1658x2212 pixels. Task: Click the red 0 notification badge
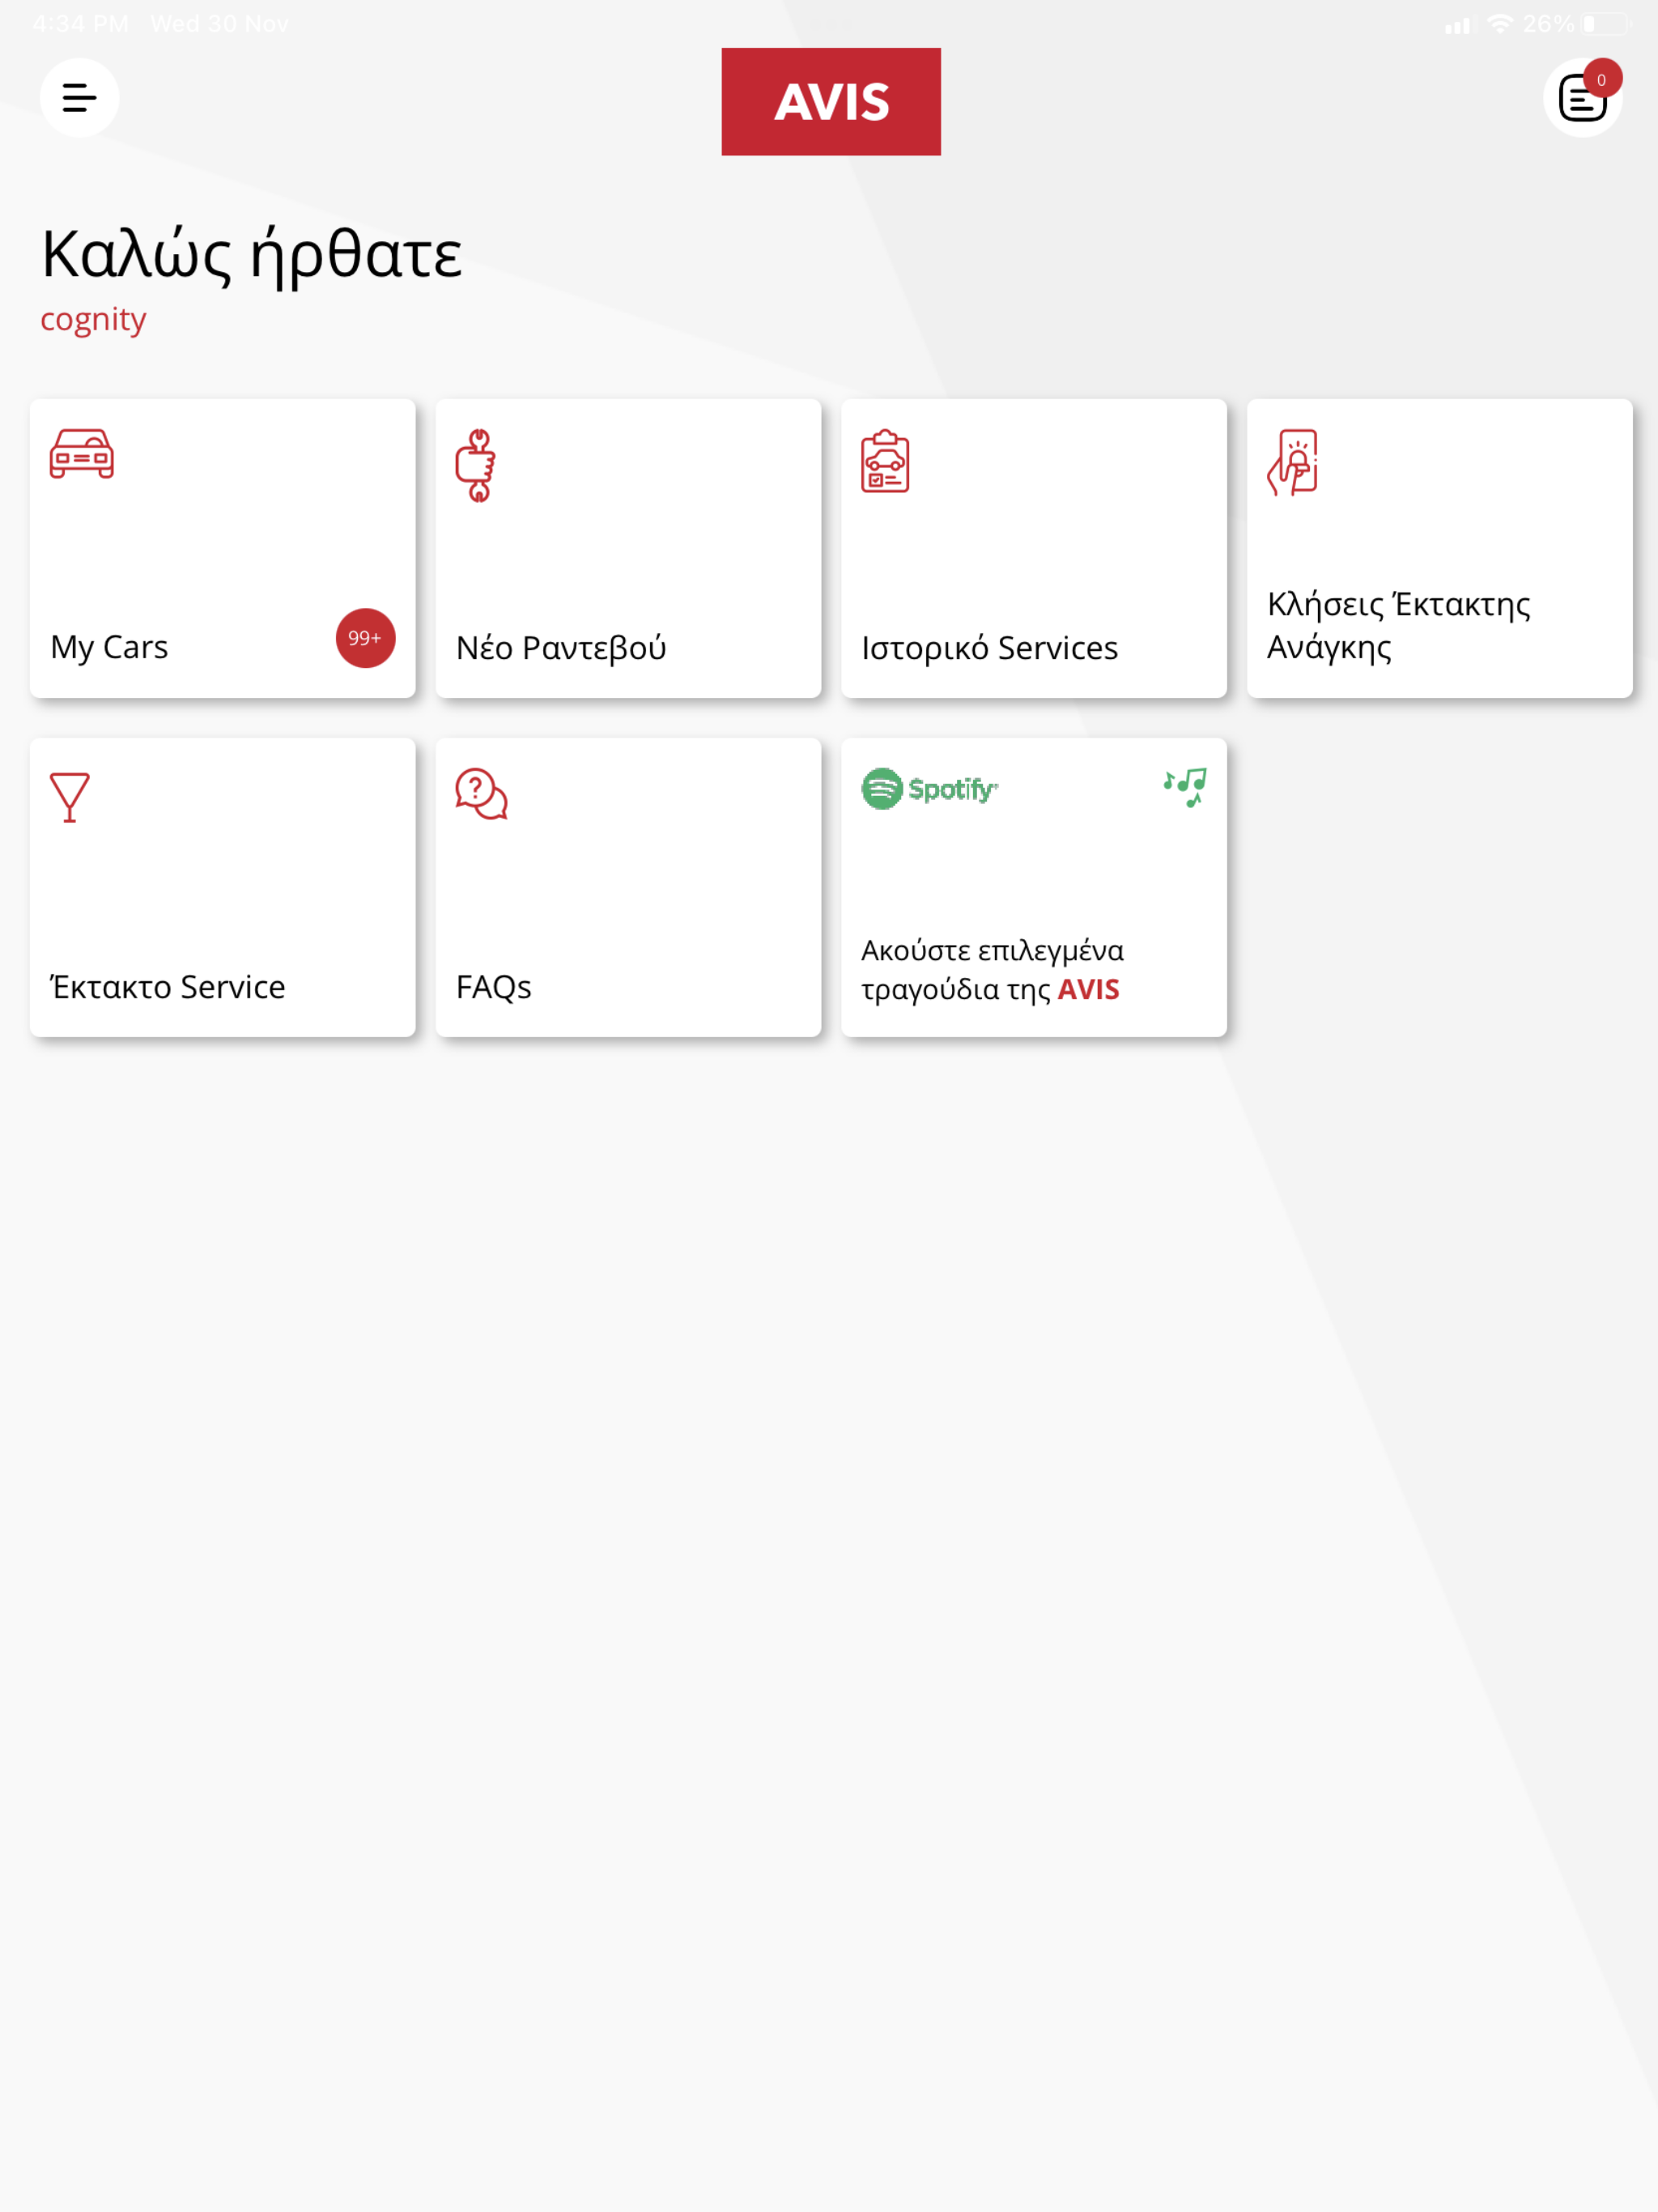click(1602, 79)
